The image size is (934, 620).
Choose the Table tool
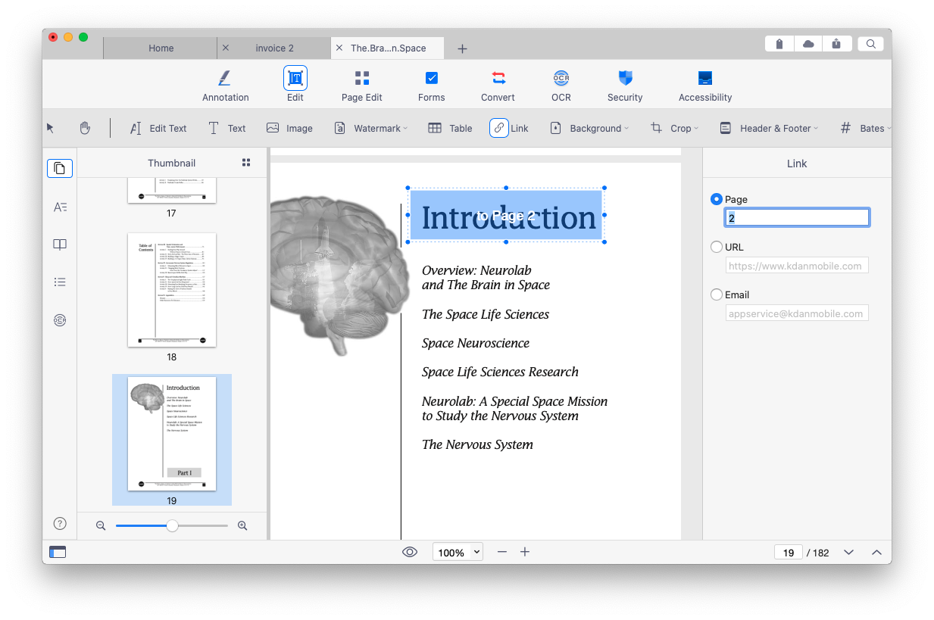click(450, 128)
